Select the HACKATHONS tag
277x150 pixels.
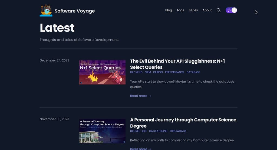(158, 131)
